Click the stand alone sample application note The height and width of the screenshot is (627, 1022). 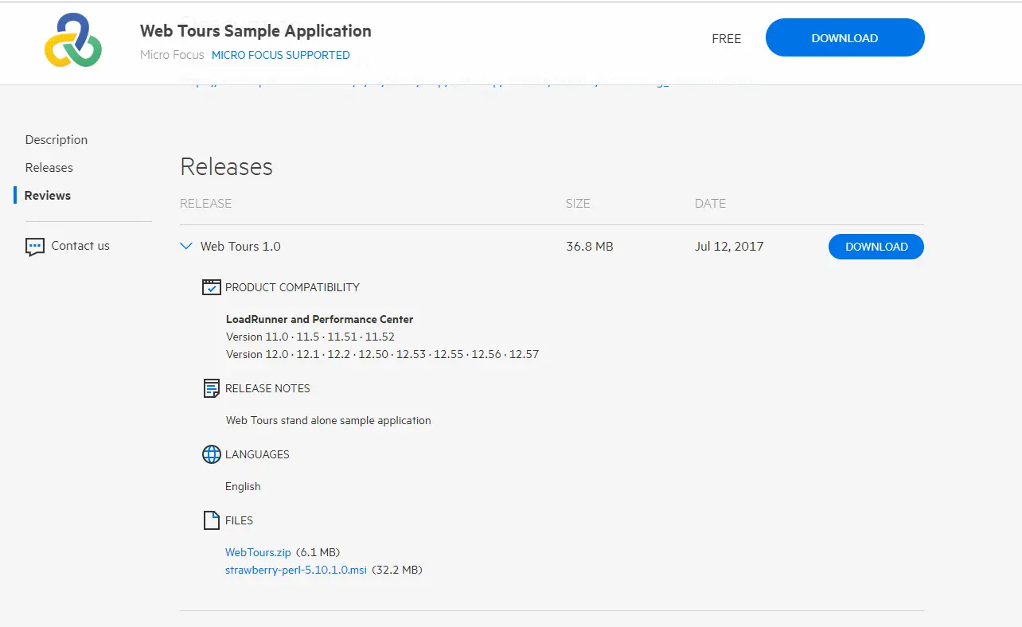(329, 420)
